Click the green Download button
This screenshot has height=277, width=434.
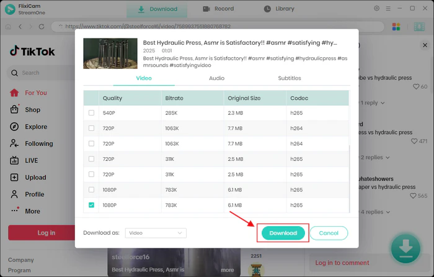click(x=283, y=233)
